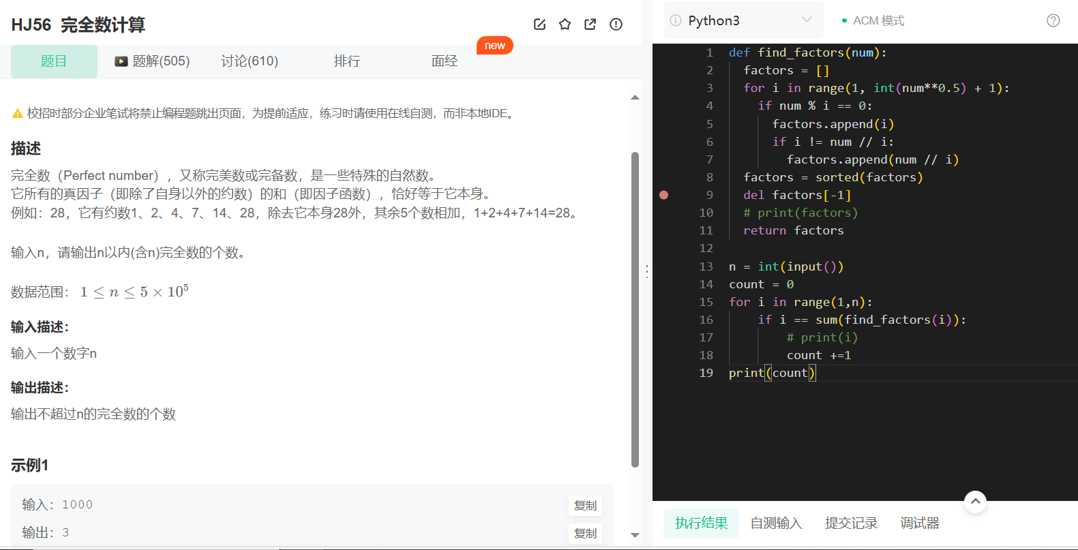
Task: Open the Python3 language dropdown
Action: pyautogui.click(x=744, y=20)
